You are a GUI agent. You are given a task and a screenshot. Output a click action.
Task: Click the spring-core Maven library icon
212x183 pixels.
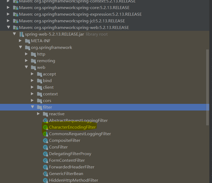[15, 8]
